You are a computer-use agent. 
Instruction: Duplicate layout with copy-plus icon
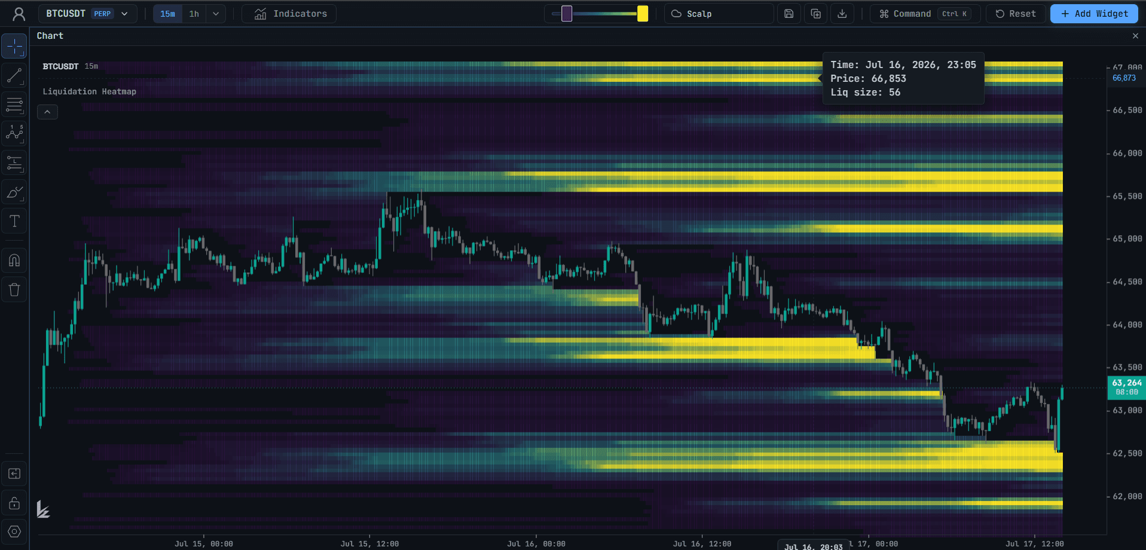tap(816, 14)
